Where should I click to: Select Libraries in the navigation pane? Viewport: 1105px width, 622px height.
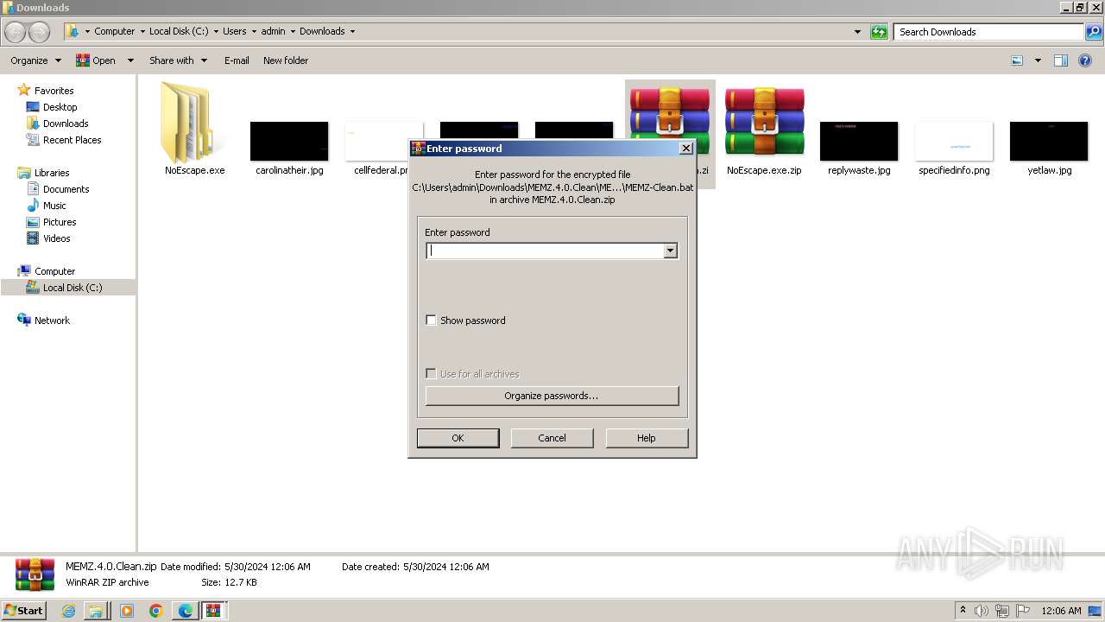pos(52,173)
